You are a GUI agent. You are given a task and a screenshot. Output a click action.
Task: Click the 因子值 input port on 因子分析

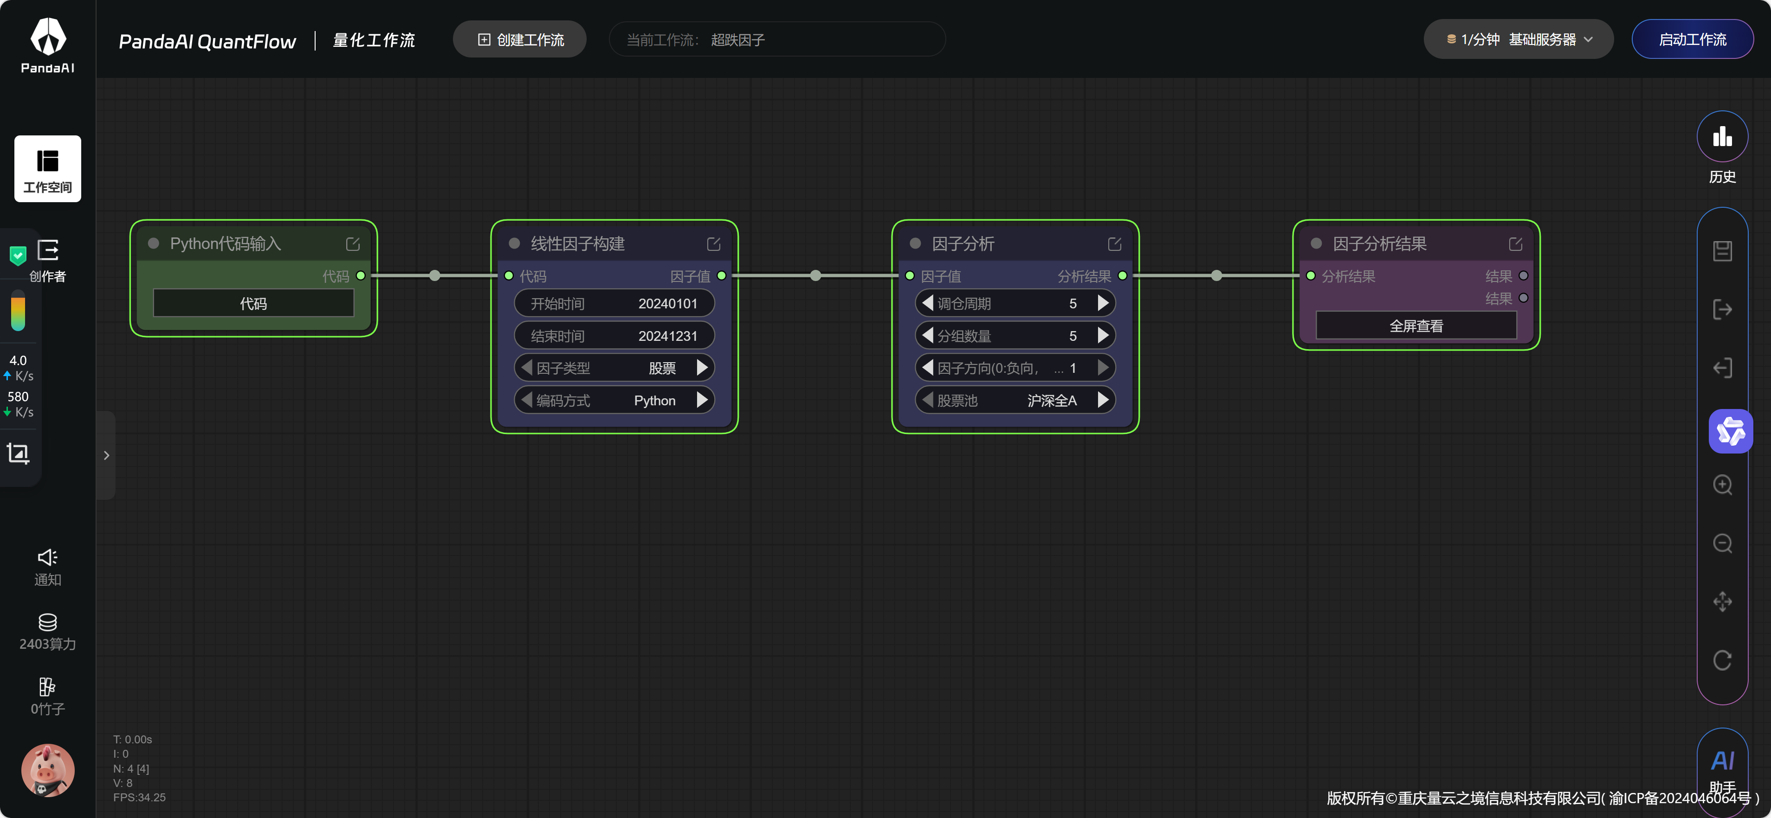click(910, 275)
